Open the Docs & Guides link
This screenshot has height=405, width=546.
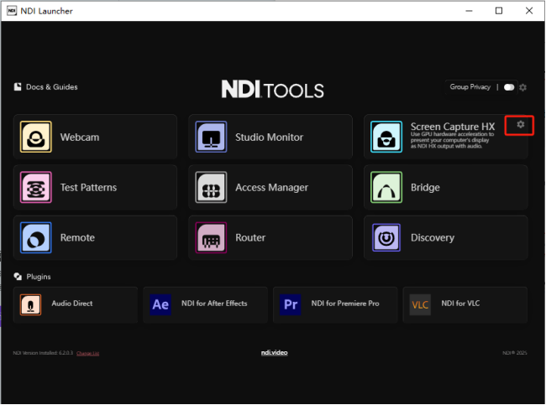51,87
